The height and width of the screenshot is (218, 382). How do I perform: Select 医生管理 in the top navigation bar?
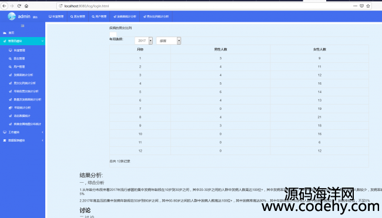78,16
